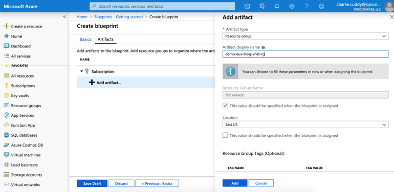
Task: Click Cancel in Add artifact panel
Action: [261, 183]
